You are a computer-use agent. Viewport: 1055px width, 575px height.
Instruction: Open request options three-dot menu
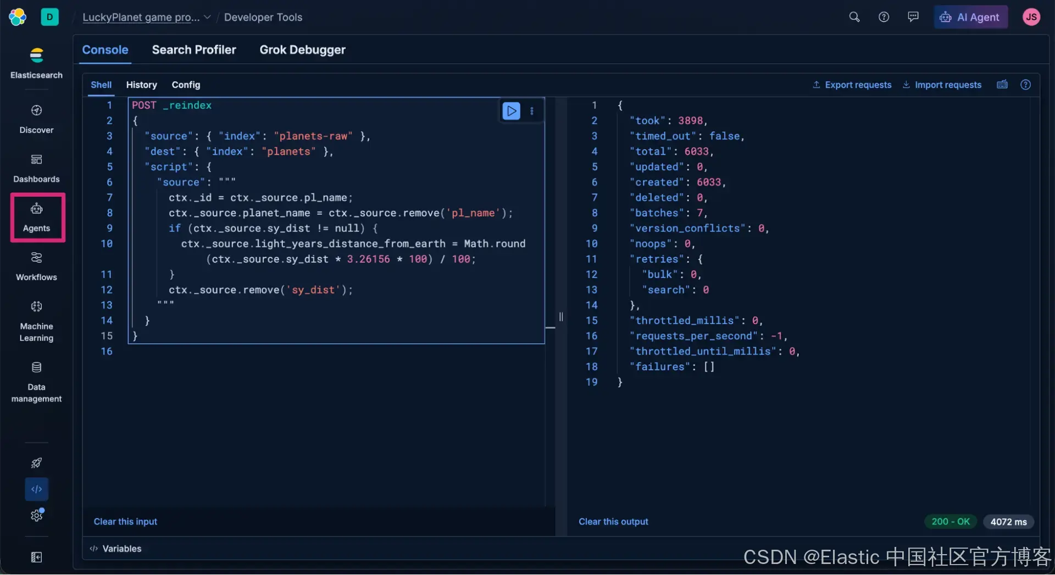[532, 111]
